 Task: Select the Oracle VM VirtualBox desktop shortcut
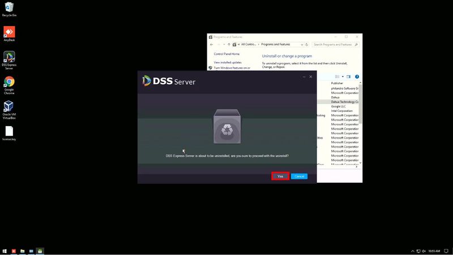tap(9, 110)
